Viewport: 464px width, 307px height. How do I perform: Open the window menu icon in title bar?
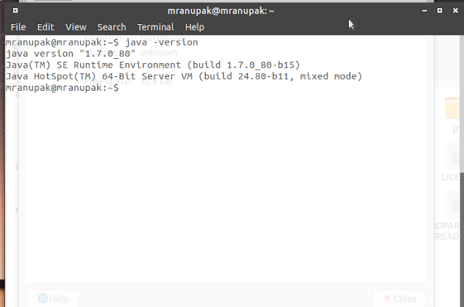[x=15, y=11]
